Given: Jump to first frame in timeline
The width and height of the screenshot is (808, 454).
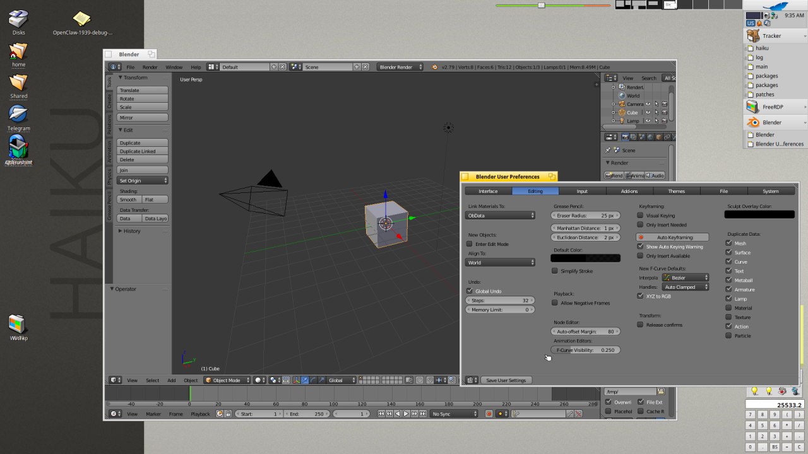Looking at the screenshot, I should point(381,414).
